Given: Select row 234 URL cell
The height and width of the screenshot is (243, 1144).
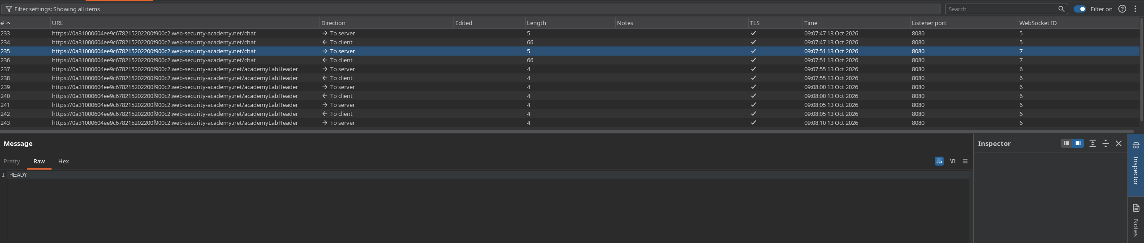Looking at the screenshot, I should 154,42.
